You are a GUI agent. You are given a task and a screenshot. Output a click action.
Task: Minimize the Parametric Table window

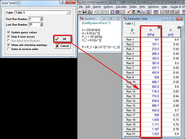tap(165, 19)
